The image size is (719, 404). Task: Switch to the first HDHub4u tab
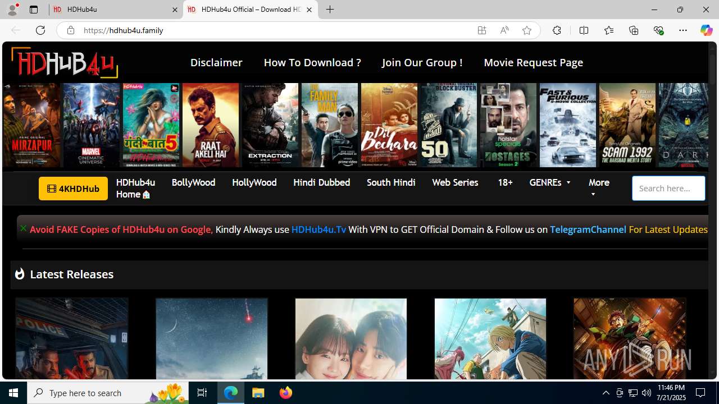point(116,10)
